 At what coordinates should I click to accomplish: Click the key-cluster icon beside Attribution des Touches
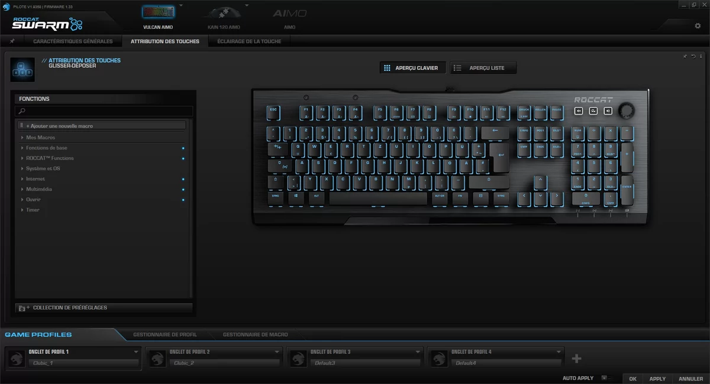(22, 70)
